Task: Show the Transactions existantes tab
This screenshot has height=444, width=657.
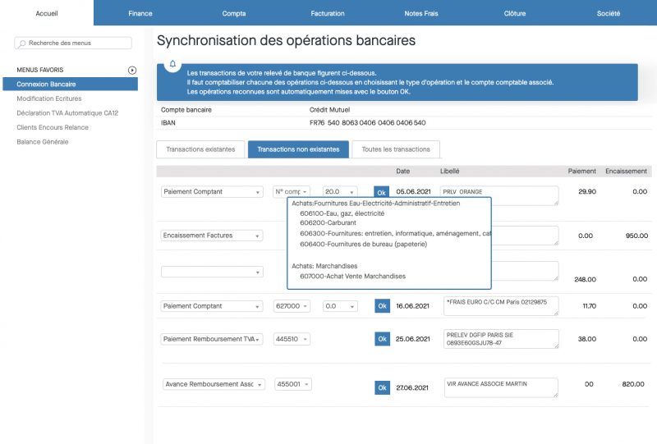Action: tap(200, 149)
